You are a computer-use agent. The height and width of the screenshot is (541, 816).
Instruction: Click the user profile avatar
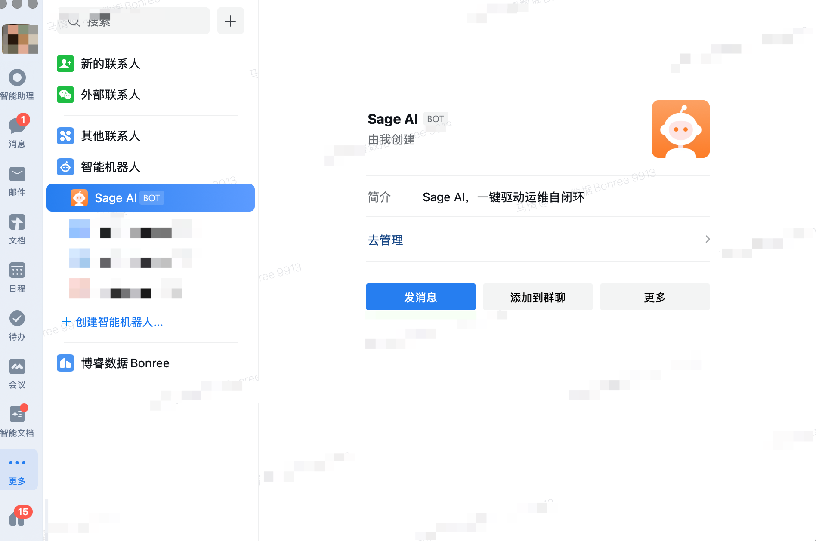tap(20, 39)
